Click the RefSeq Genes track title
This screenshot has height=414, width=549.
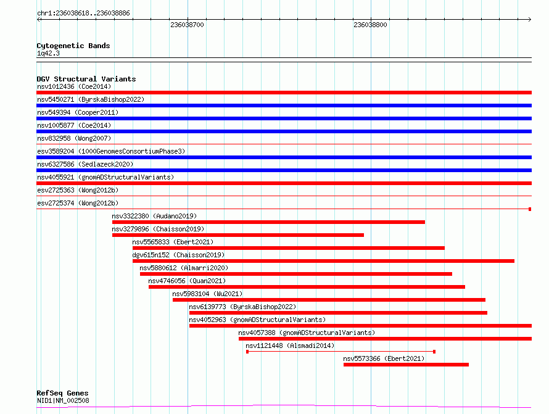tap(62, 394)
